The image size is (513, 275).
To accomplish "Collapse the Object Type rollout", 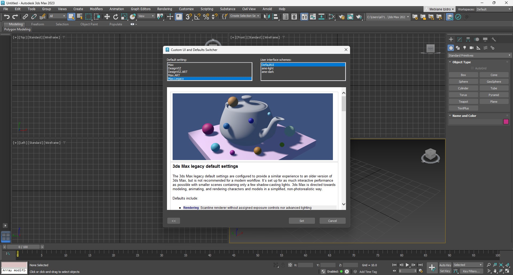I will coord(461,62).
